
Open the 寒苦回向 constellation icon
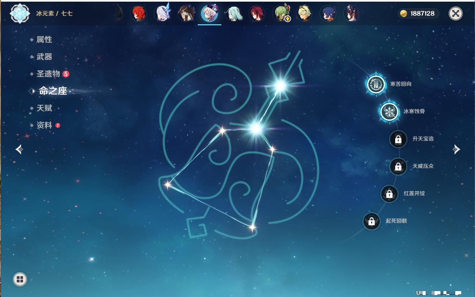click(x=376, y=84)
